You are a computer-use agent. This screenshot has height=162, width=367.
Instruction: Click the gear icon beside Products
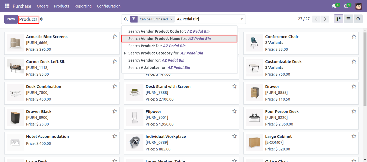[41, 19]
